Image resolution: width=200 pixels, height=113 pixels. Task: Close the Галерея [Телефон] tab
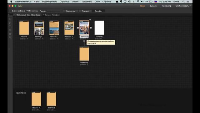point(43,15)
